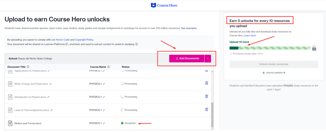
Task: Click the Course Name column header
Action: point(98,67)
